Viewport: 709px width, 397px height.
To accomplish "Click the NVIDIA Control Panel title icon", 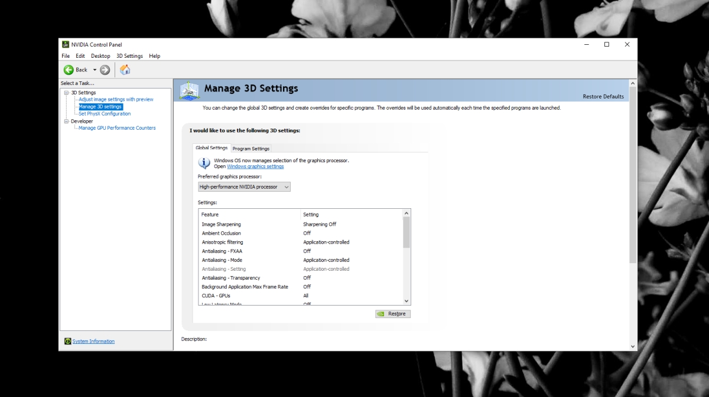I will [65, 44].
